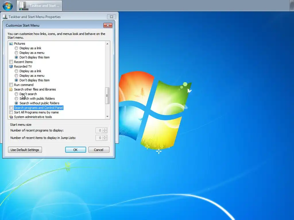The height and width of the screenshot is (220, 294).
Task: Select Pictures 'Display as a menu' radio
Action: [x=16, y=53]
